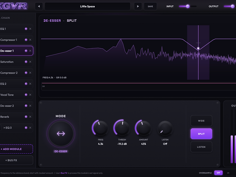
Task: Toggle Vocal Tone power dot
Action: [x=26, y=95]
